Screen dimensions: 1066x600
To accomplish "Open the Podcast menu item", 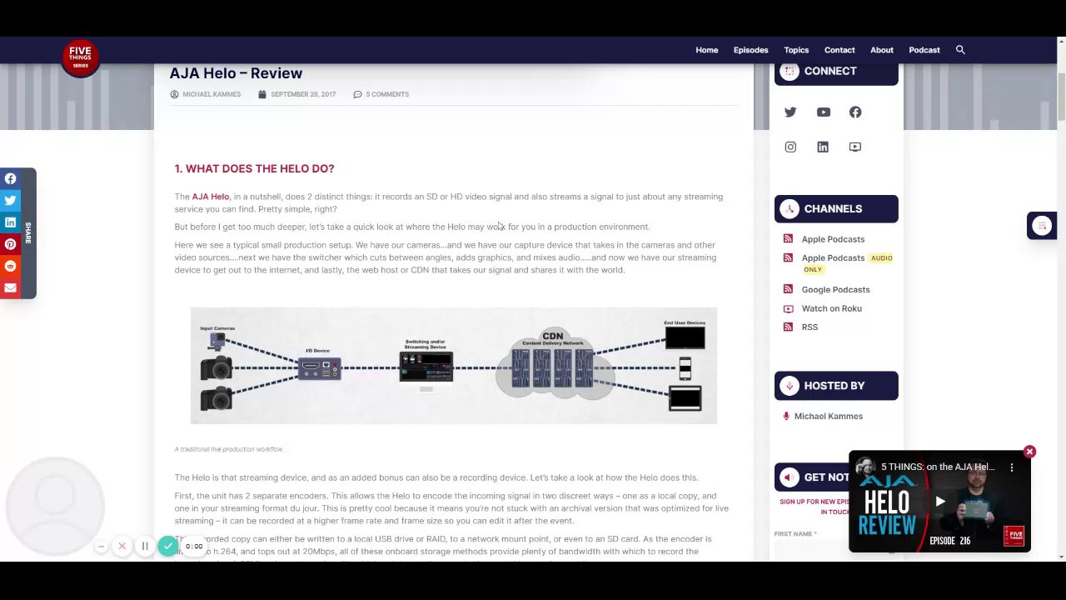I will 924,50.
